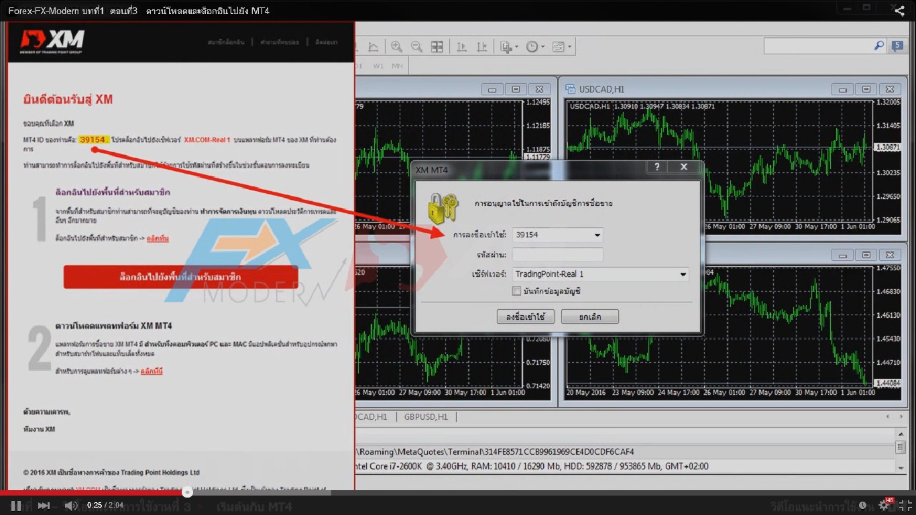Switch to W1 timeframe
The width and height of the screenshot is (916, 515).
379,66
